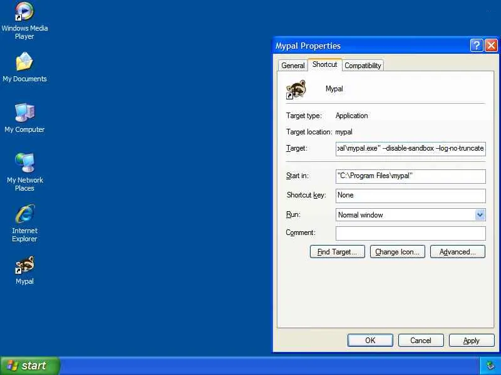Click the help question mark button
501x375 pixels.
[476, 46]
